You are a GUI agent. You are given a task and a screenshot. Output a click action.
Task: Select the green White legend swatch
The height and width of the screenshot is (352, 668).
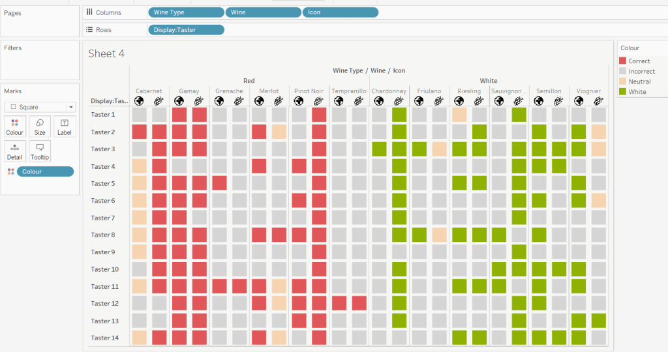pos(623,92)
